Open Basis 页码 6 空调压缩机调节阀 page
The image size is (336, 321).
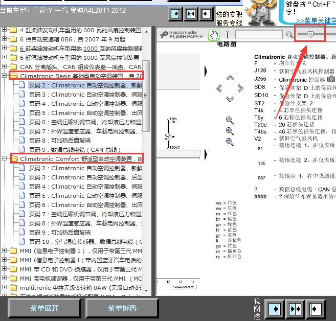pos(85,122)
